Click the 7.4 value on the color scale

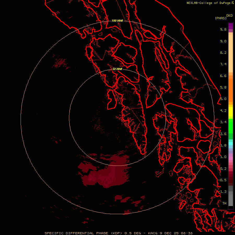click(223, 64)
